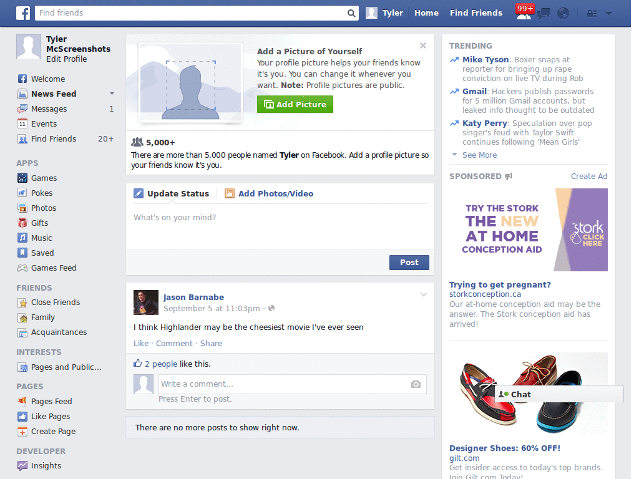Open the notifications globe icon

pos(563,14)
